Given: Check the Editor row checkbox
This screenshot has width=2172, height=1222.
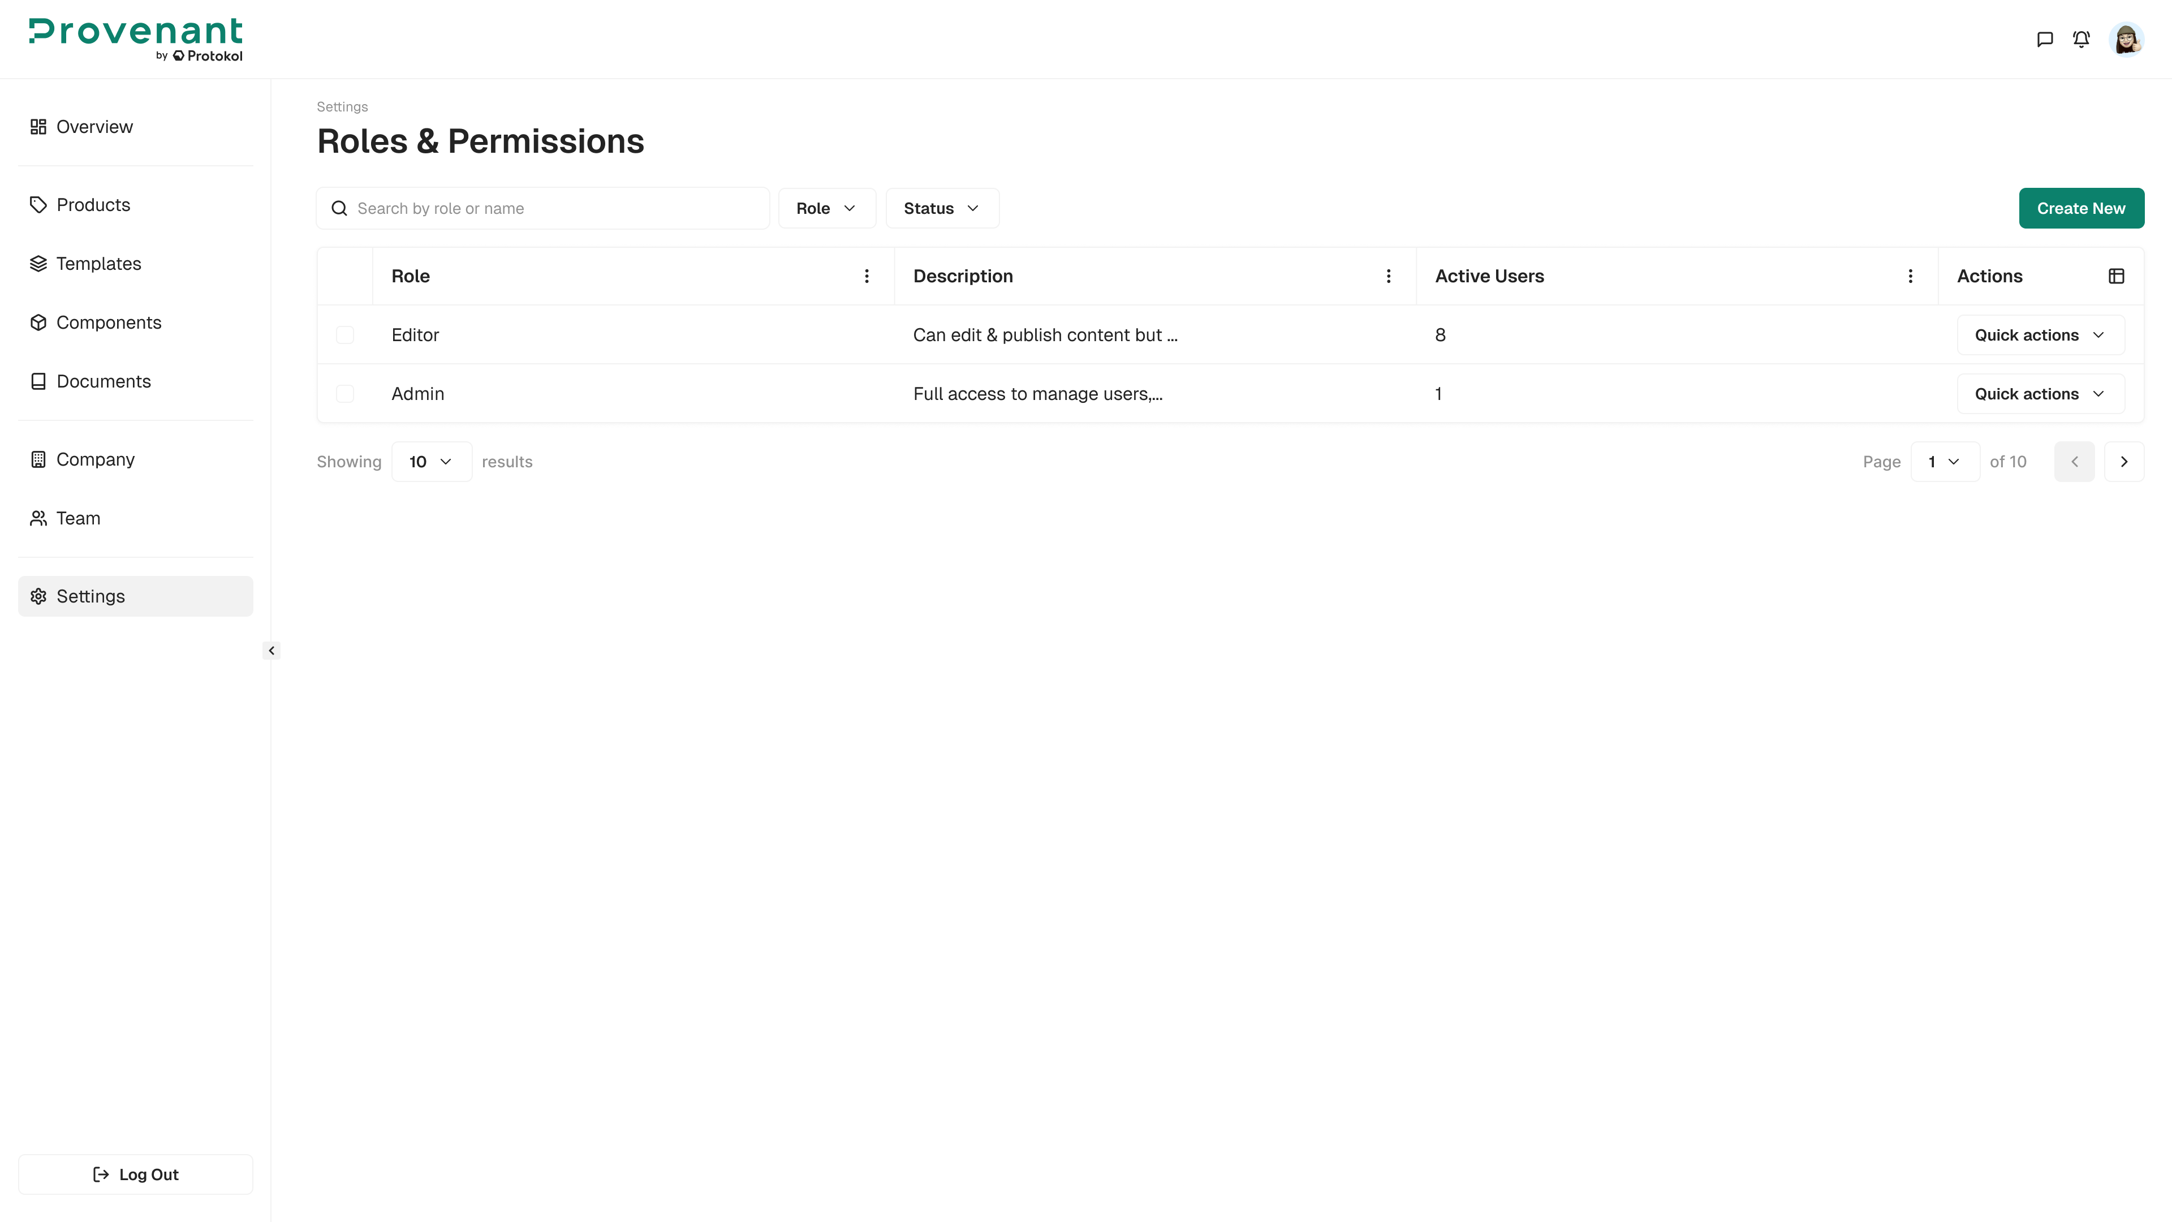Looking at the screenshot, I should (345, 335).
